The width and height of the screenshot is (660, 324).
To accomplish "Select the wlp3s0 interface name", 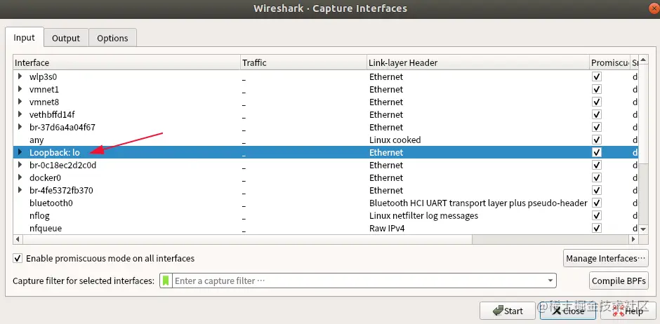I will pyautogui.click(x=43, y=77).
